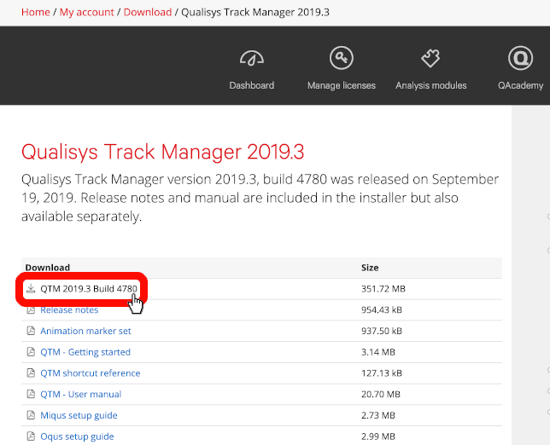Click the 937.50 kB size value
Screen dimensions: 550x445
pyautogui.click(x=382, y=331)
